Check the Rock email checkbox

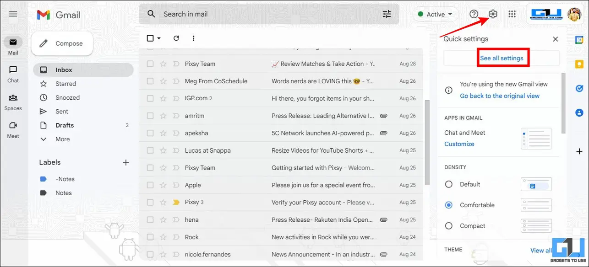click(150, 237)
